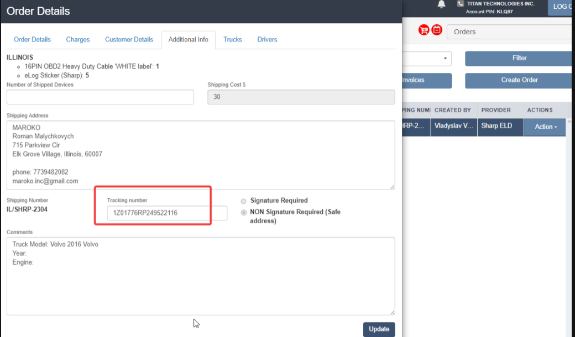Click the Filter button

pos(519,58)
